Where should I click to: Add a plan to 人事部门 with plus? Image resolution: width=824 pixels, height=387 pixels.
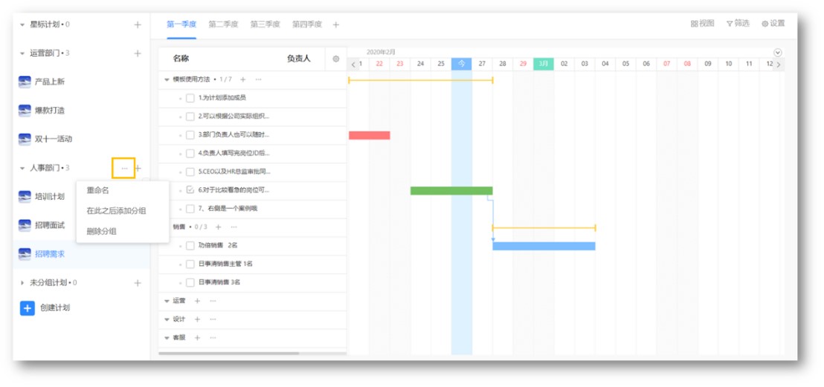[x=138, y=168]
